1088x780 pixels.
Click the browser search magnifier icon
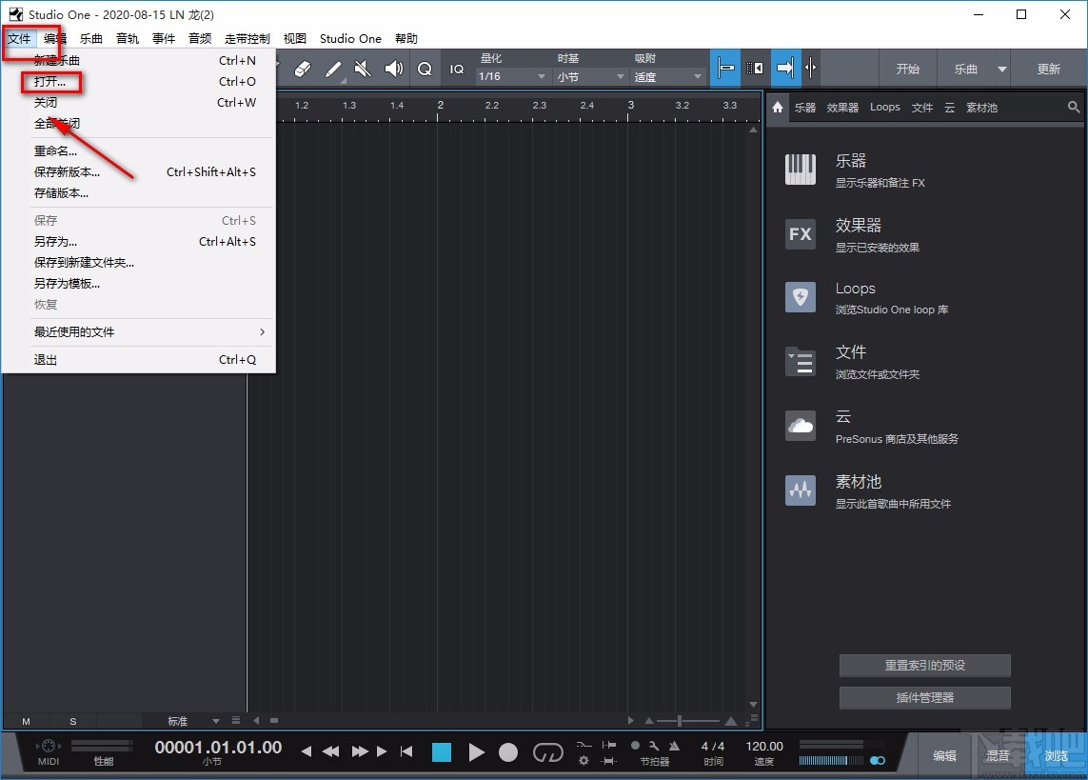[x=1074, y=107]
